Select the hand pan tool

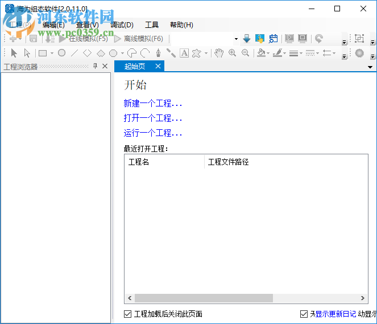(x=219, y=53)
